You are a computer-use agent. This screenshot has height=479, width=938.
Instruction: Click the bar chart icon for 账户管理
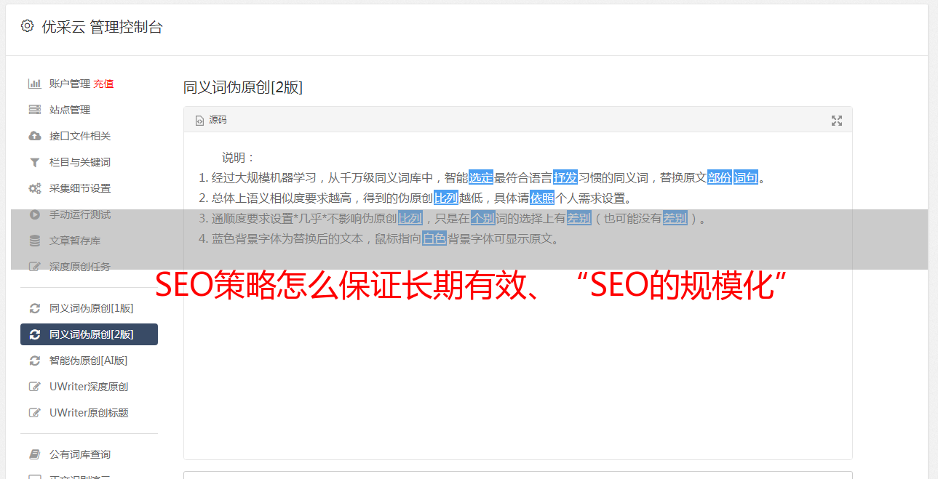coord(34,84)
